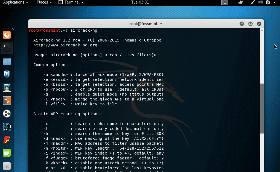
Task: Click the typed aircrack-ng command after the prompt
Action: click(x=84, y=30)
